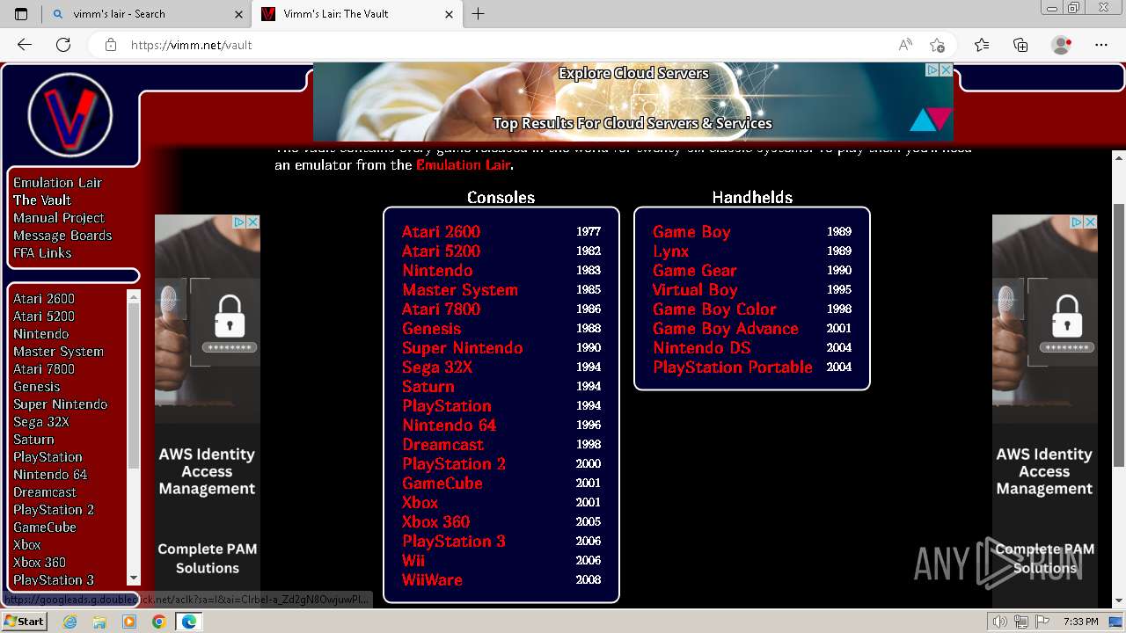Open PlayStation Portable in Handhelds list
1126x633 pixels.
click(733, 367)
